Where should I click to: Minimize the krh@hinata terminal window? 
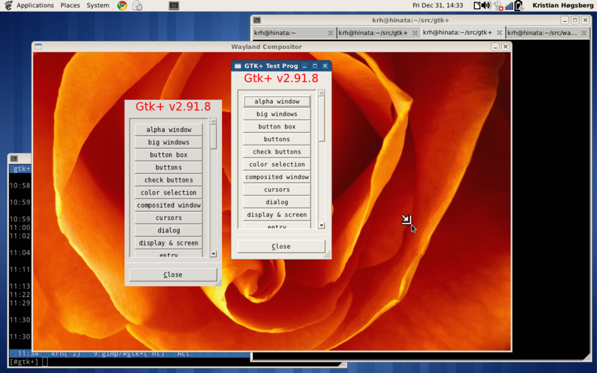pyautogui.click(x=565, y=20)
